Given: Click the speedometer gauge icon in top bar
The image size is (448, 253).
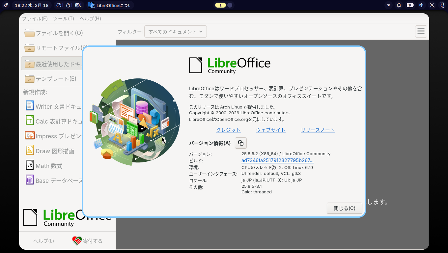Looking at the screenshot, I should (59, 5).
